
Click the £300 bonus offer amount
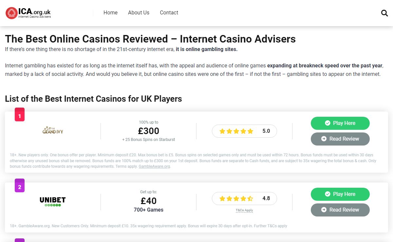click(x=149, y=131)
